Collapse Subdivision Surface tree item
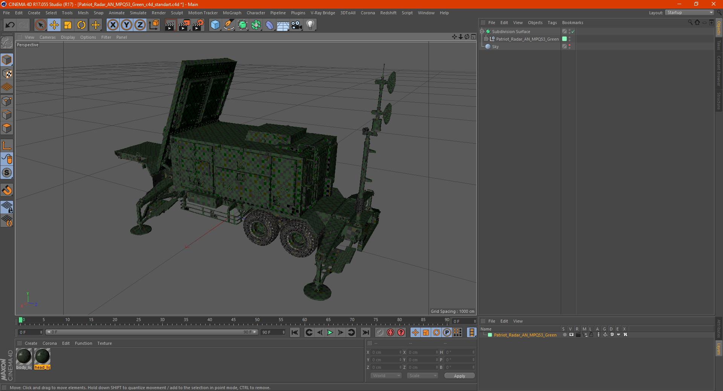Screen dimensions: 723x391 point(482,32)
